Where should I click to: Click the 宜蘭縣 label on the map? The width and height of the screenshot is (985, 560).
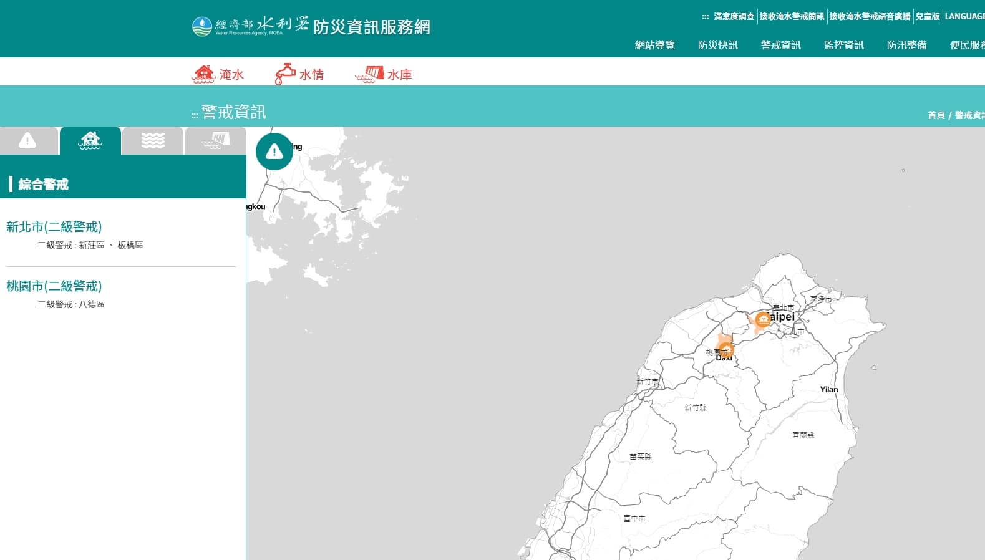pos(803,435)
